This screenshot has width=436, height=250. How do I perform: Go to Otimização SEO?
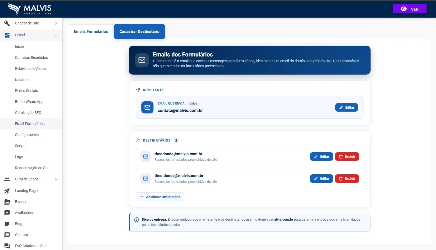pyautogui.click(x=28, y=113)
